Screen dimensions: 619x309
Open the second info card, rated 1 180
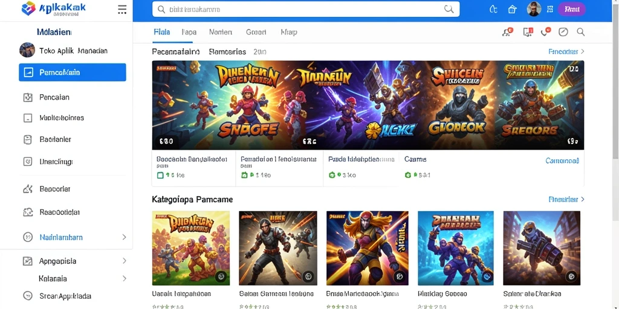[x=279, y=168]
